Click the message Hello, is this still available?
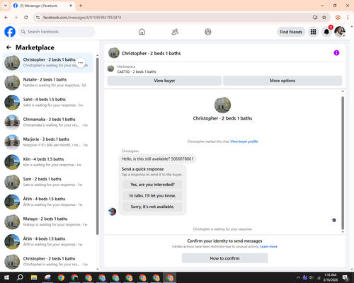The image size is (354, 283). click(x=157, y=159)
